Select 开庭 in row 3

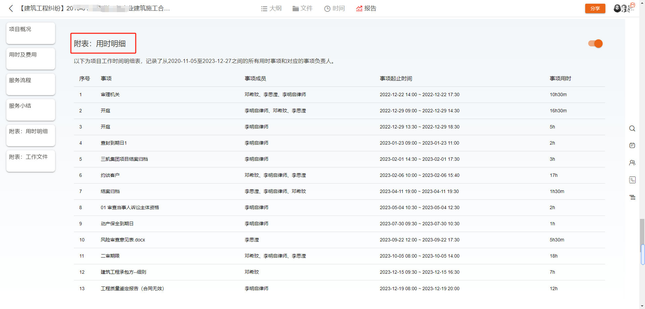pos(105,127)
